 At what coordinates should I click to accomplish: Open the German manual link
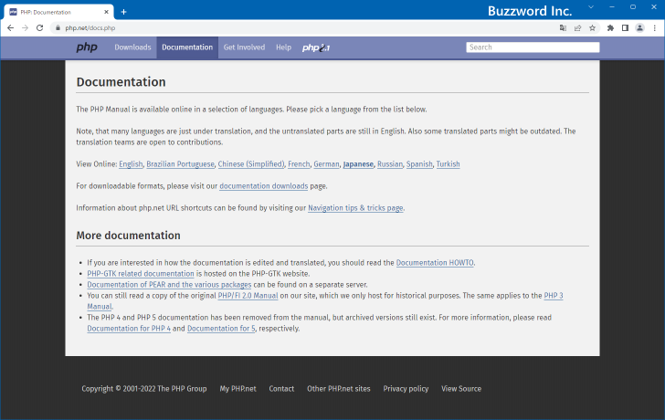(x=327, y=164)
